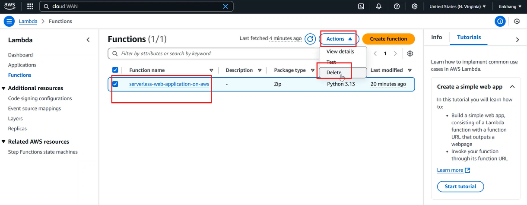The height and width of the screenshot is (205, 527).
Task: Go to previous page arrow
Action: point(375,54)
